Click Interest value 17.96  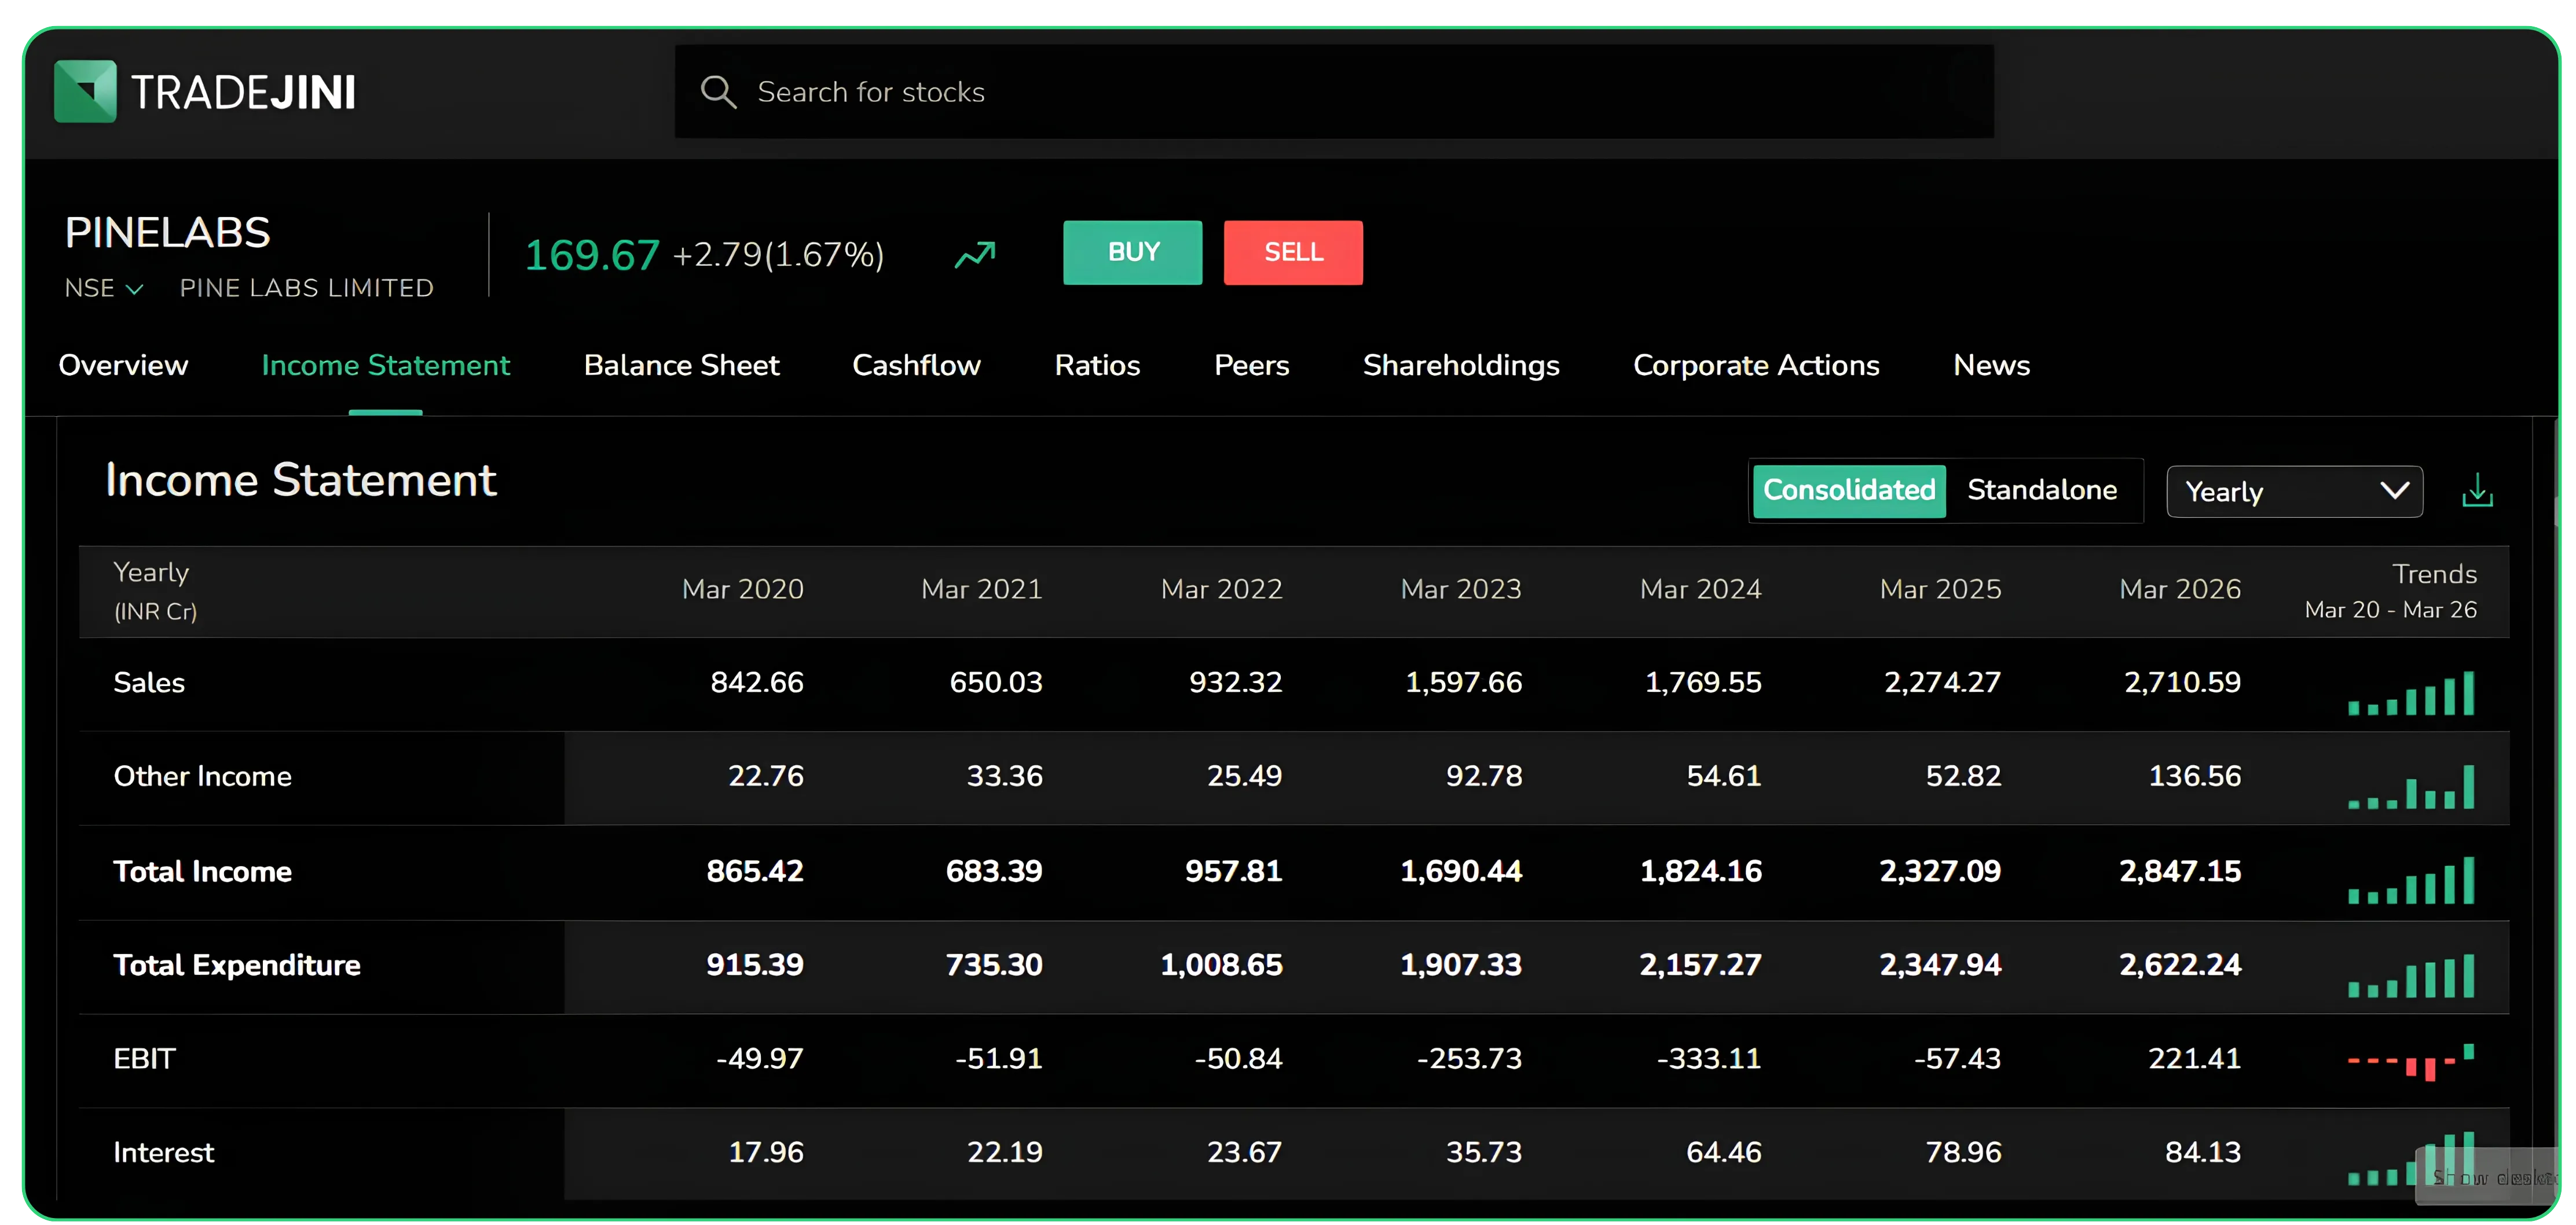pos(765,1152)
